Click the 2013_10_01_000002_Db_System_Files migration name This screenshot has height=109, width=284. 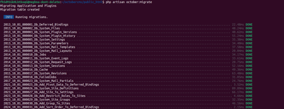pyautogui.click(x=32, y=28)
